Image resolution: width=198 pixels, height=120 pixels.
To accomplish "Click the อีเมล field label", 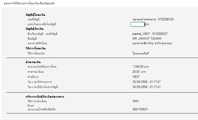I will tap(30, 105).
